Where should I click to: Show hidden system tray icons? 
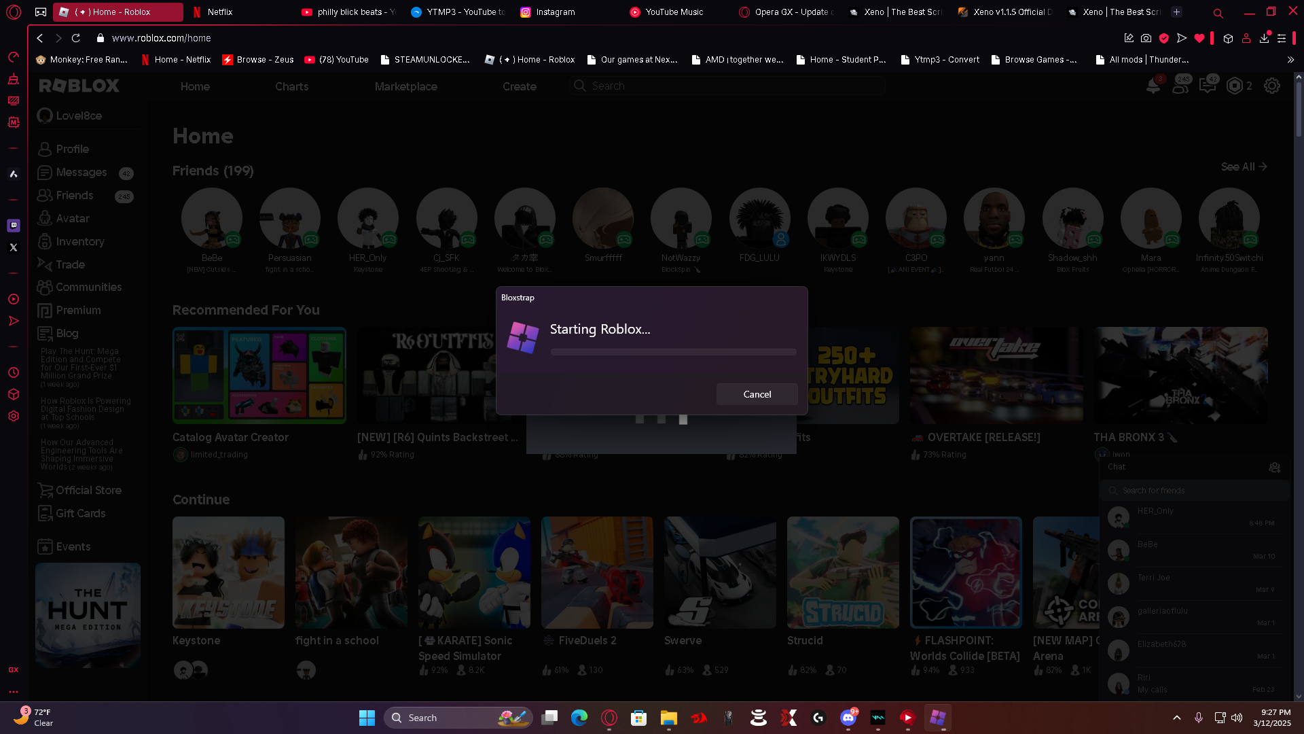tap(1177, 718)
